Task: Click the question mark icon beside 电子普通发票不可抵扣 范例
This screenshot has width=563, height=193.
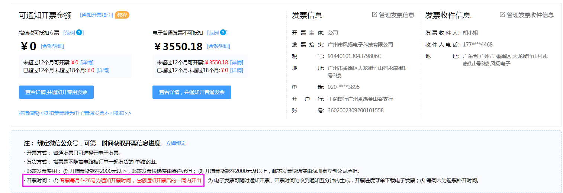Action: [223, 33]
